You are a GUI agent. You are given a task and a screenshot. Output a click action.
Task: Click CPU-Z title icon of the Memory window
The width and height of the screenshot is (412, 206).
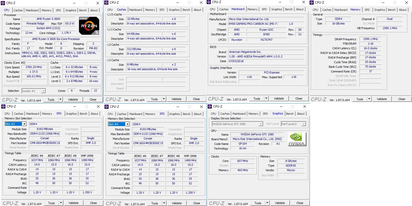point(312,3)
